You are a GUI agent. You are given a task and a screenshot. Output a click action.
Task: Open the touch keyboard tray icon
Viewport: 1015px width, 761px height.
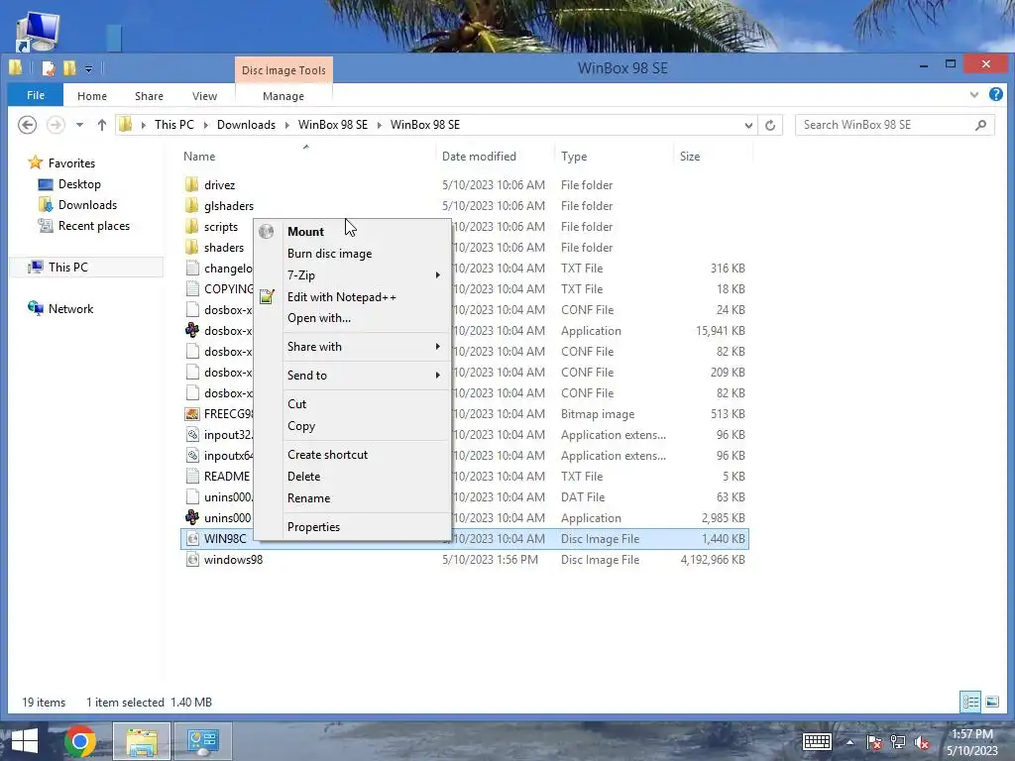pos(817,741)
